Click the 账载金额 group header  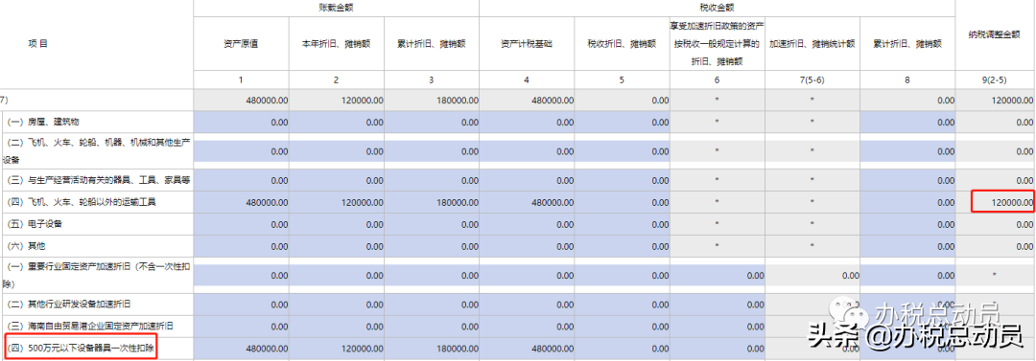pos(337,8)
